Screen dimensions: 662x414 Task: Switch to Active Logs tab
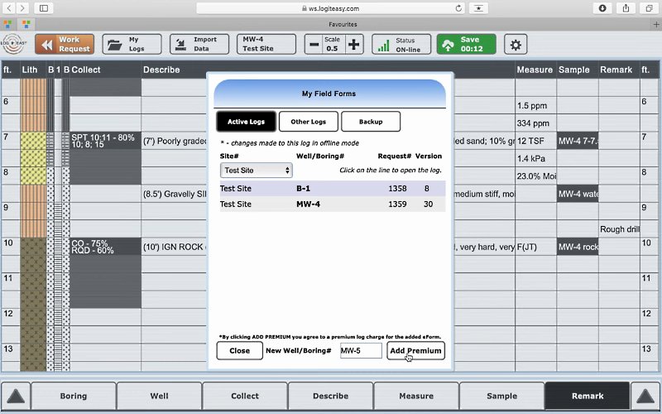point(246,122)
